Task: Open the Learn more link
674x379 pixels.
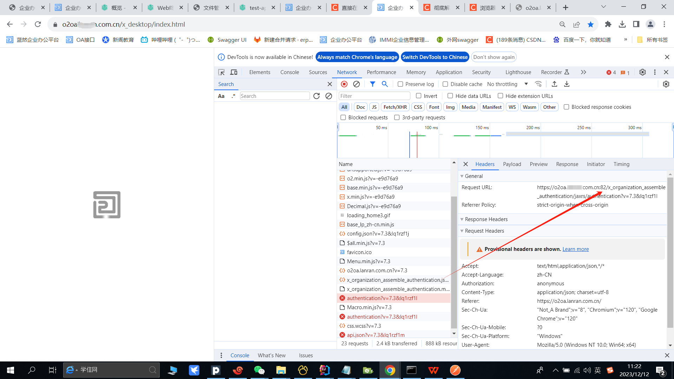Action: tap(575, 249)
